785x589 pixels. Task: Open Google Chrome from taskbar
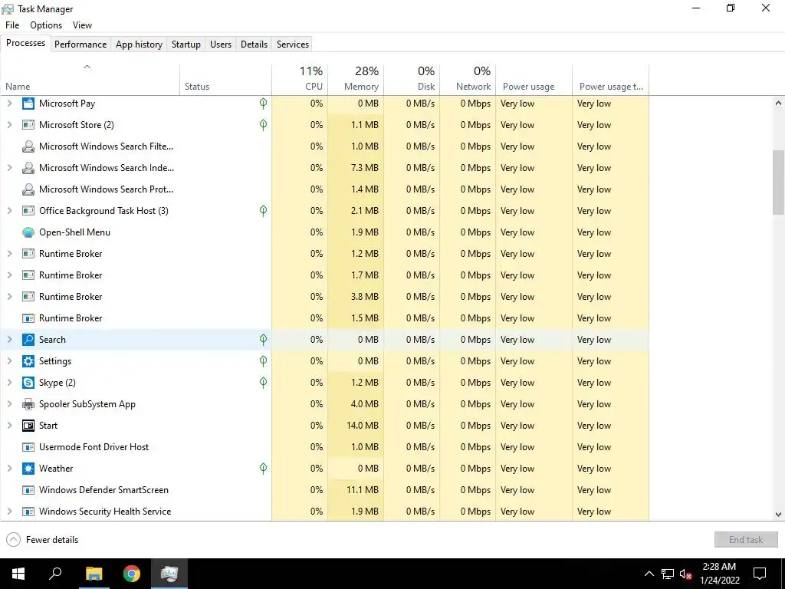132,574
